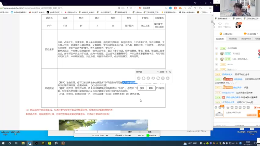Click 搜索 in the selection context popup
Screen dimensions: 260x146
[142, 88]
